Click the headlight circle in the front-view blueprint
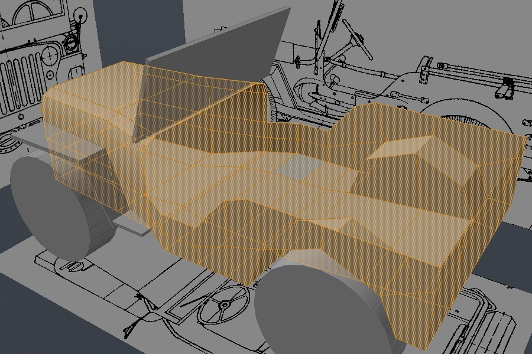532x354 pixels. pyautogui.click(x=51, y=56)
